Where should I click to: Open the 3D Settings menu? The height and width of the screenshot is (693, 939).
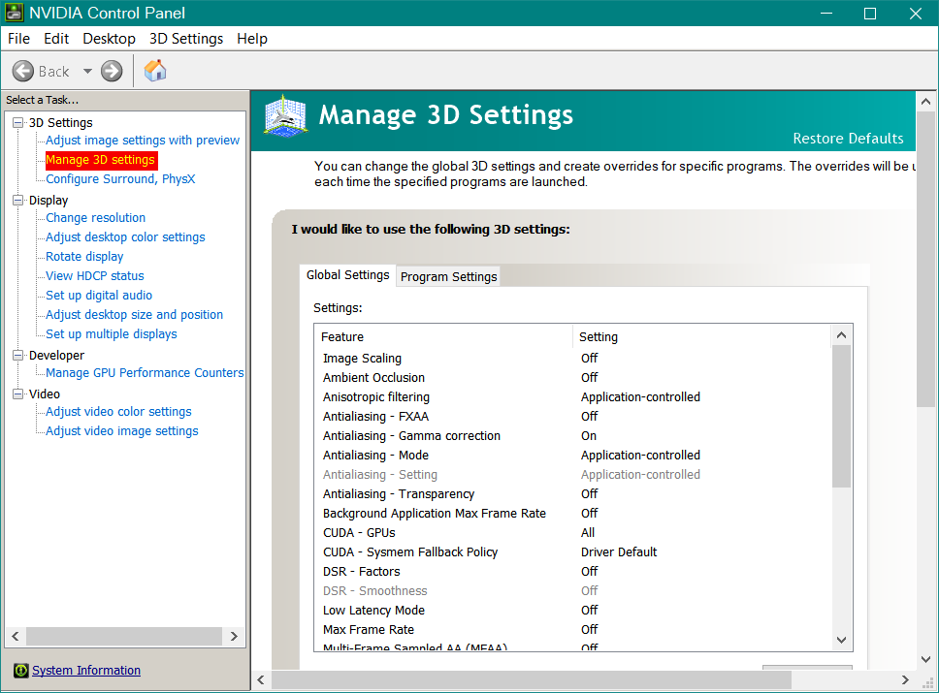click(186, 39)
